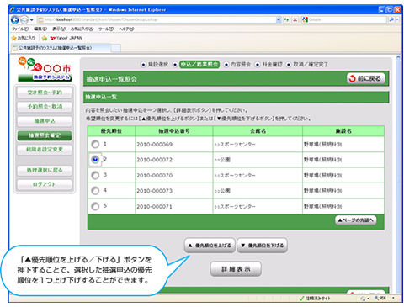Click the 空き照会・予約 sidebar button
This screenshot has width=404, height=307.
coord(45,93)
